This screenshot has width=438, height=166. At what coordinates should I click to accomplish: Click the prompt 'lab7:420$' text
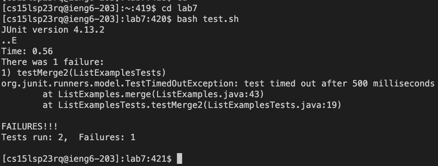149,19
